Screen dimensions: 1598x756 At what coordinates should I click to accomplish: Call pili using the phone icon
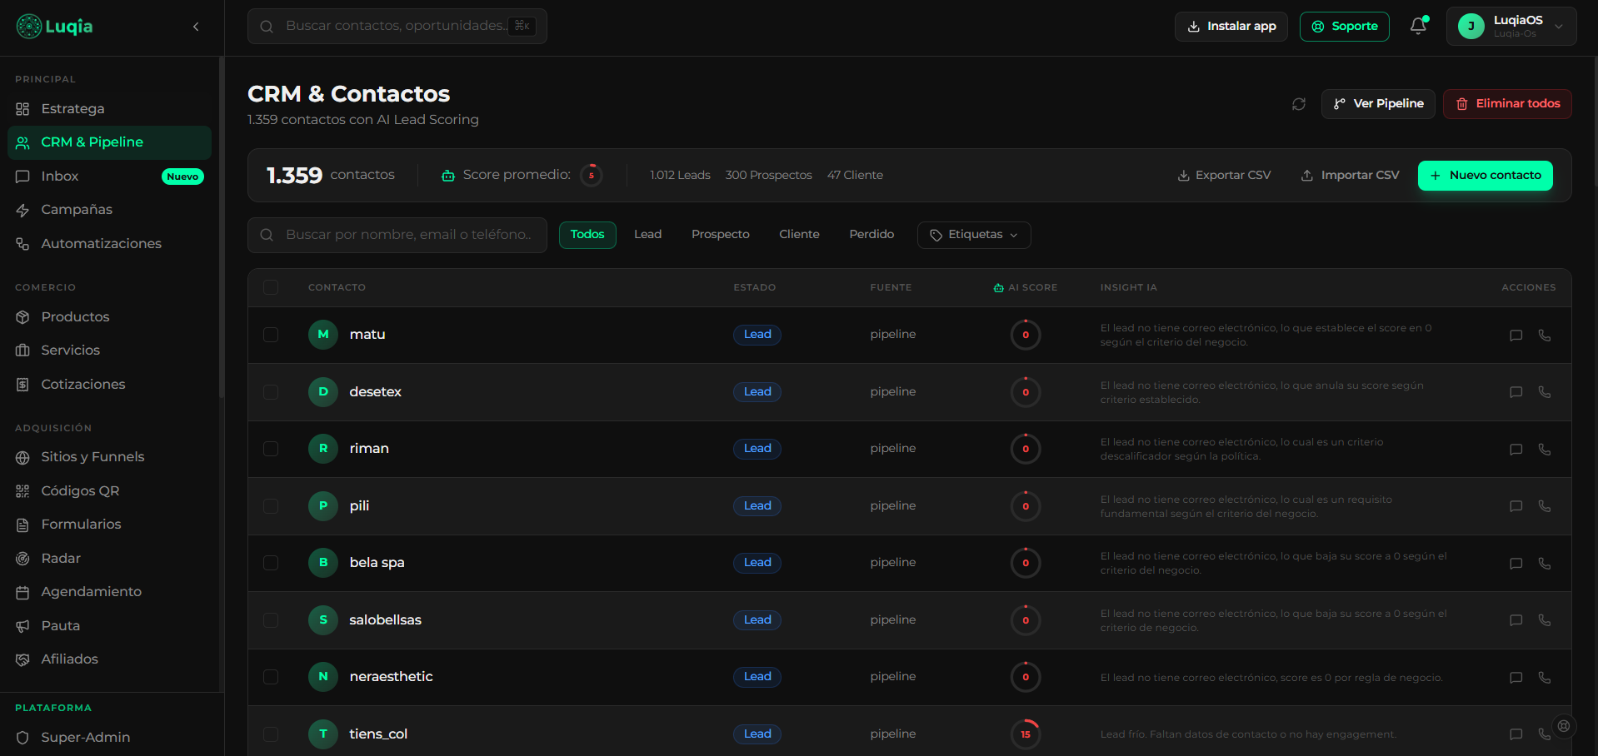pyautogui.click(x=1544, y=506)
